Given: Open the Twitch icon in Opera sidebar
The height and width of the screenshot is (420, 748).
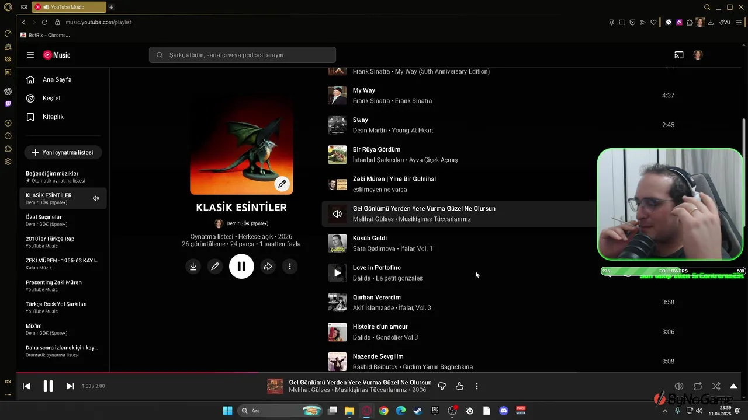Looking at the screenshot, I should coord(8,104).
